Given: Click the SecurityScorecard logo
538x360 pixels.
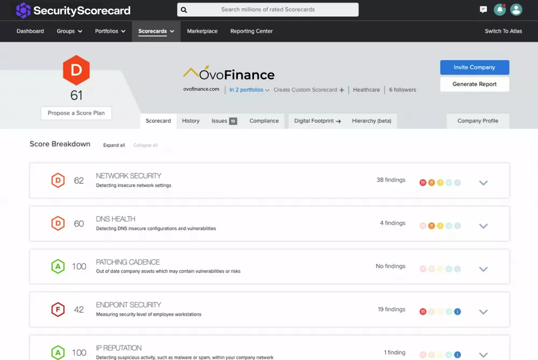Looking at the screenshot, I should (x=73, y=10).
